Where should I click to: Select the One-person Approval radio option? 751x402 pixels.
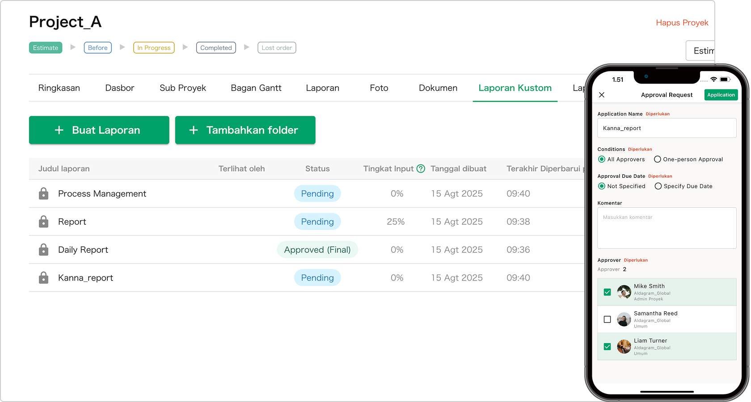coord(658,159)
